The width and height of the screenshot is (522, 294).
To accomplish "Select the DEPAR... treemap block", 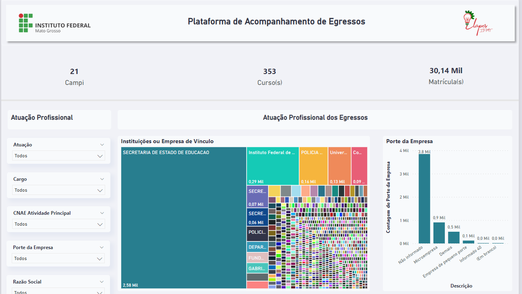I will click(258, 247).
